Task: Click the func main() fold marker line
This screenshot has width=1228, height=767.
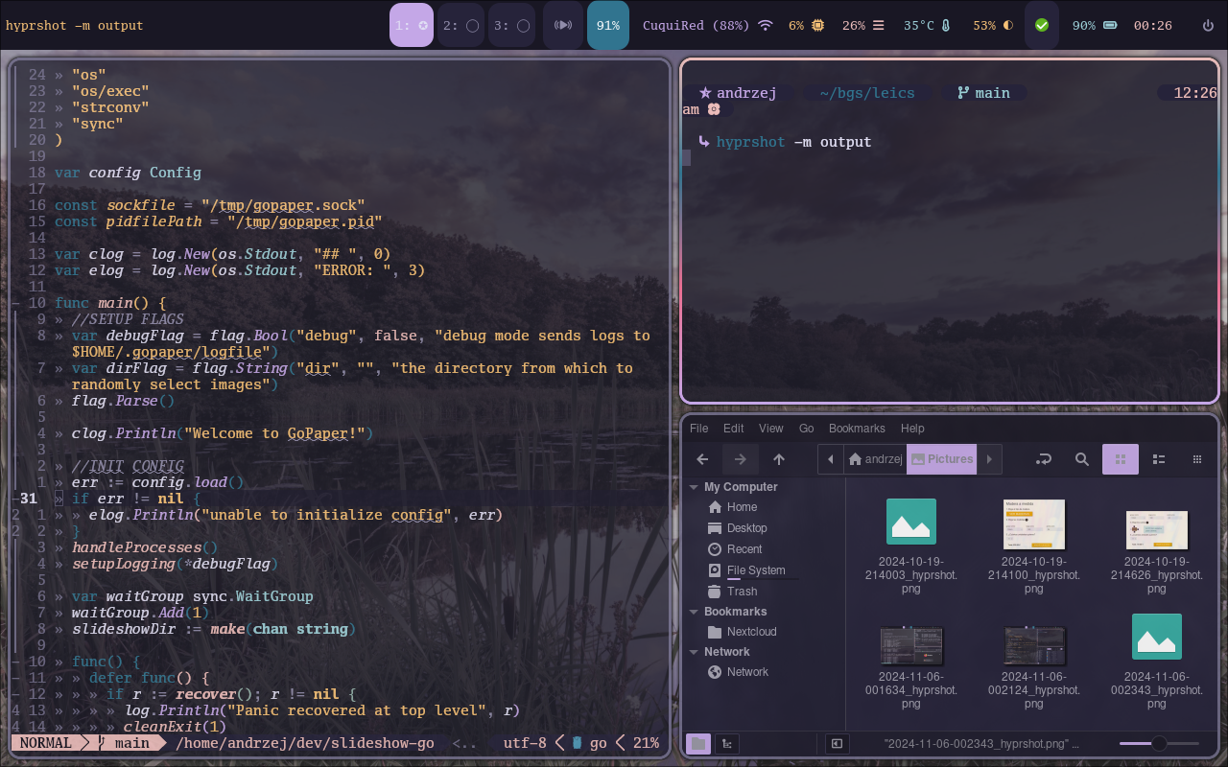Action: (x=16, y=303)
